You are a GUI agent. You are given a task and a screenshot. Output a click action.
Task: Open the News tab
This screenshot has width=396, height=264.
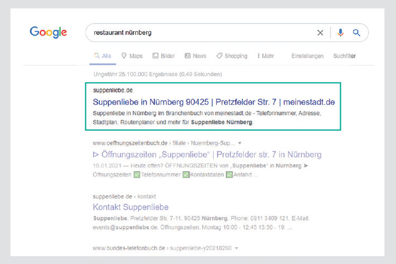click(x=195, y=56)
